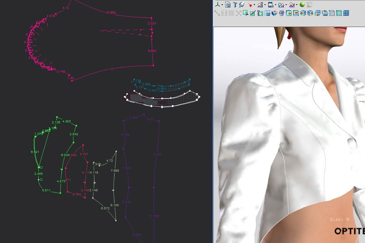Click the folder with avatar icon

281,5
